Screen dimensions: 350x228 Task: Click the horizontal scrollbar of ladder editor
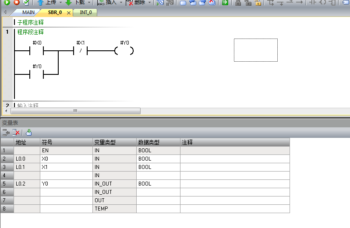coord(74,111)
